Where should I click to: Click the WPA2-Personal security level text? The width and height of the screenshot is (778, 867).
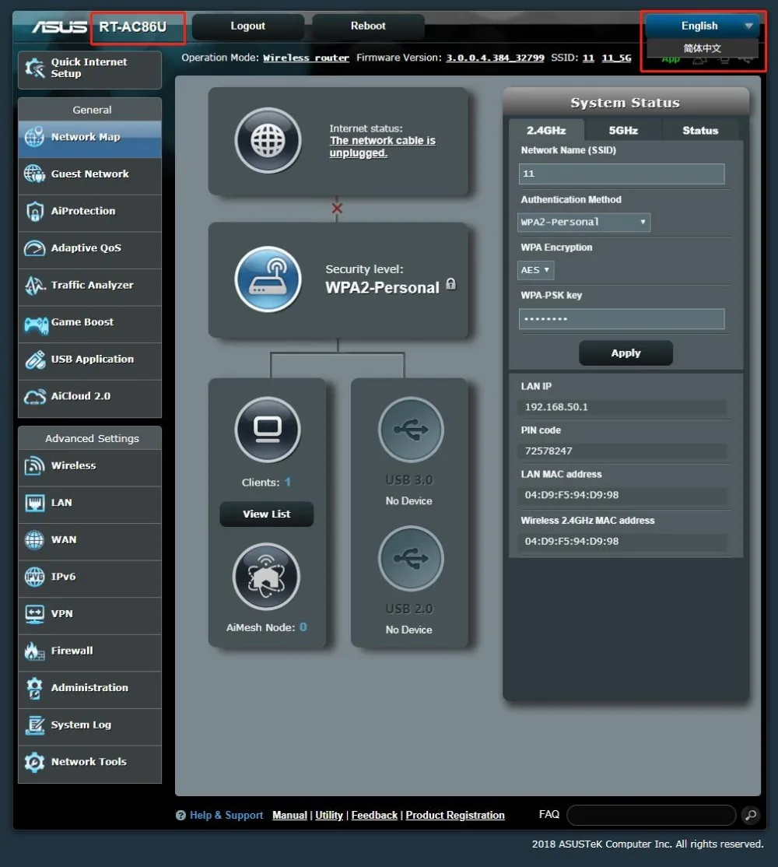coord(382,287)
